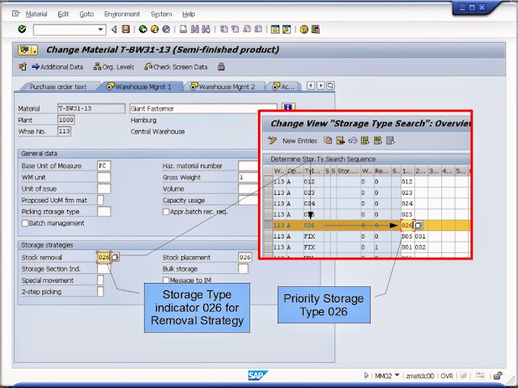The height and width of the screenshot is (388, 518).
Task: Click the Cancel icon in toolbar
Action: 166,29
